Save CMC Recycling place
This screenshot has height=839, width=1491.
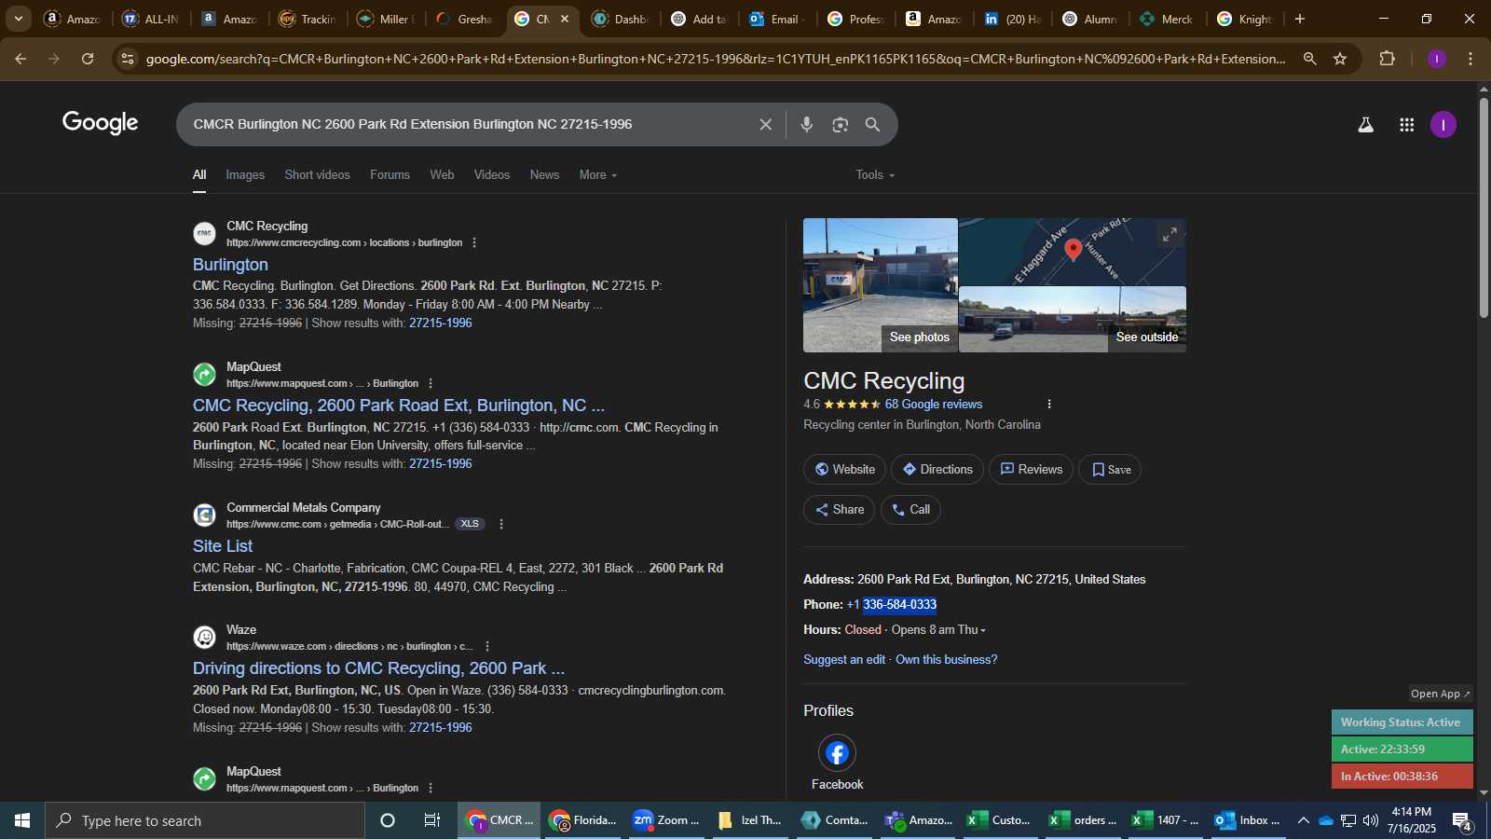(x=1110, y=470)
